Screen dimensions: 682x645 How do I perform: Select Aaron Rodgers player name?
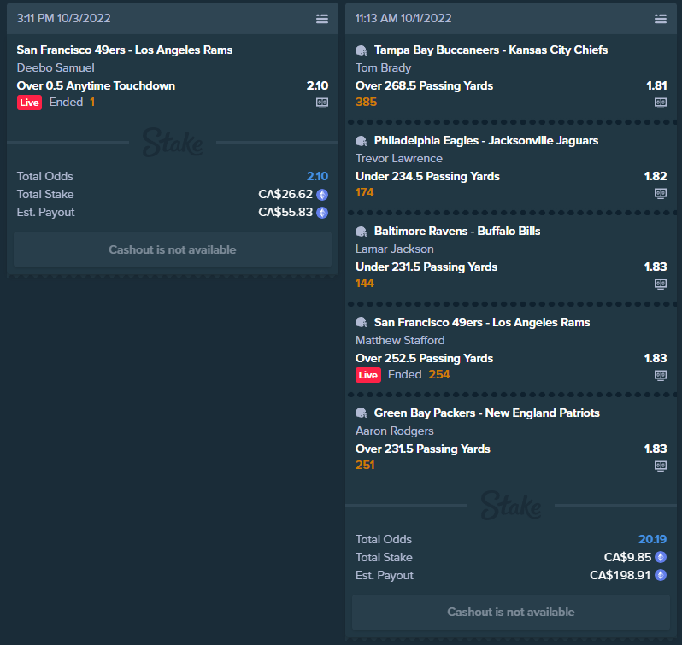395,431
